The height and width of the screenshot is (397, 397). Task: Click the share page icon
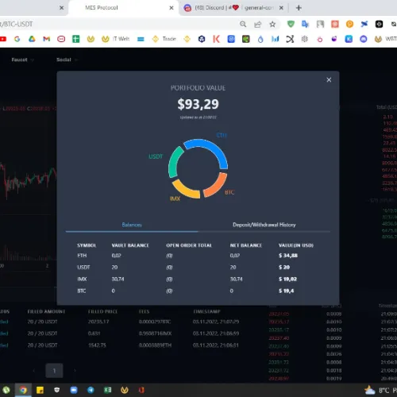[x=257, y=25]
